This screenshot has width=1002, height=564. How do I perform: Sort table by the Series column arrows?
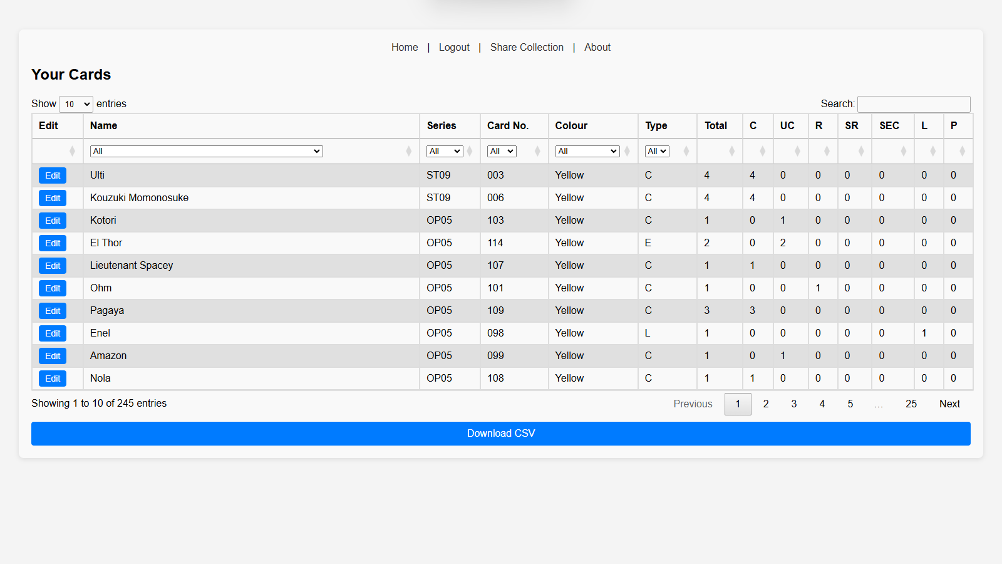pos(470,151)
